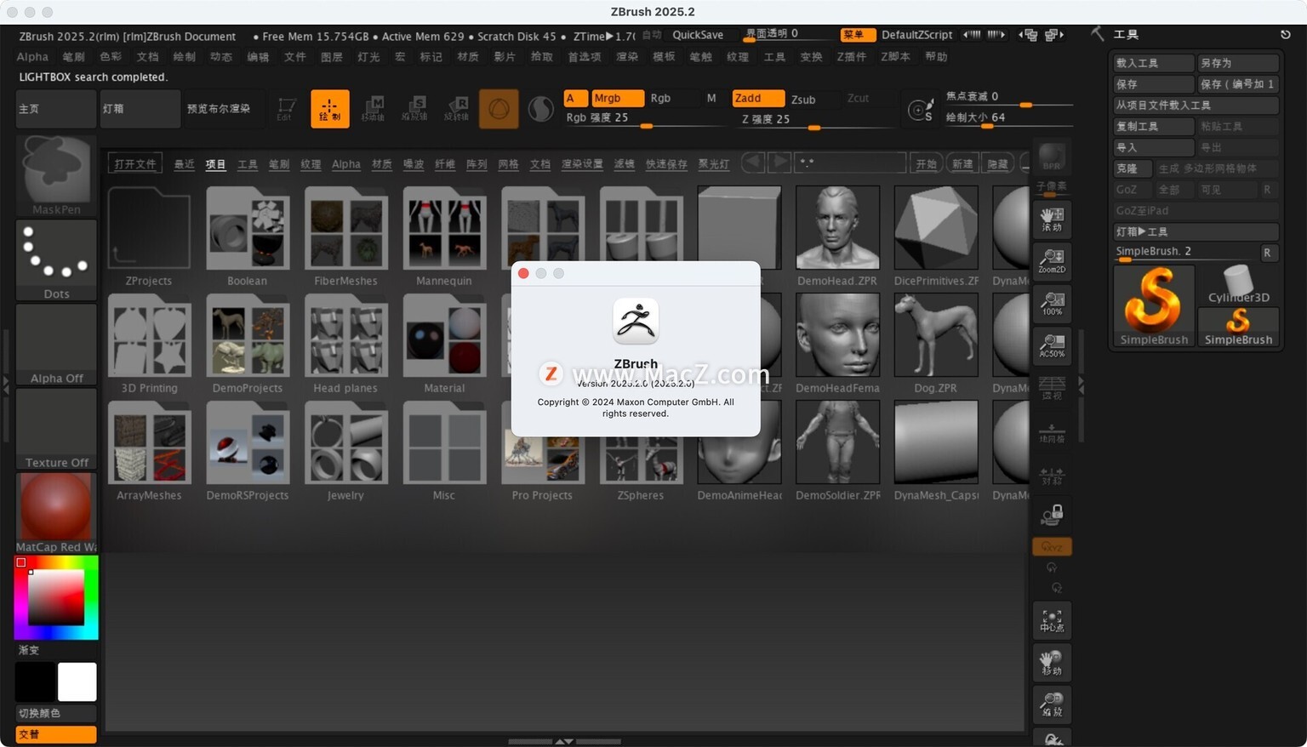Image resolution: width=1307 pixels, height=747 pixels.
Task: Click the 灯箱 (Lightbox) button
Action: pos(140,109)
